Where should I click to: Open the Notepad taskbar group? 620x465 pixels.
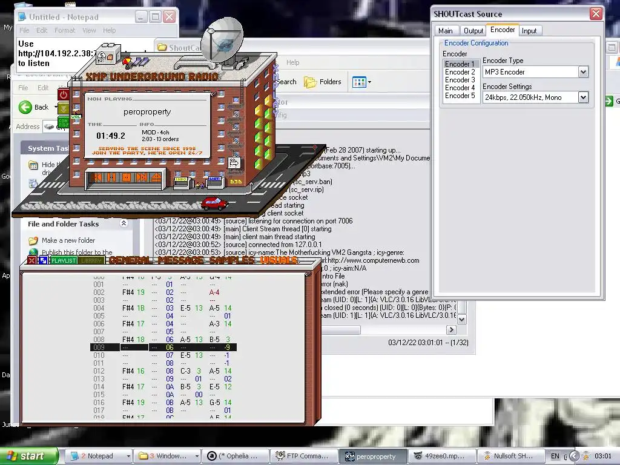(x=99, y=456)
